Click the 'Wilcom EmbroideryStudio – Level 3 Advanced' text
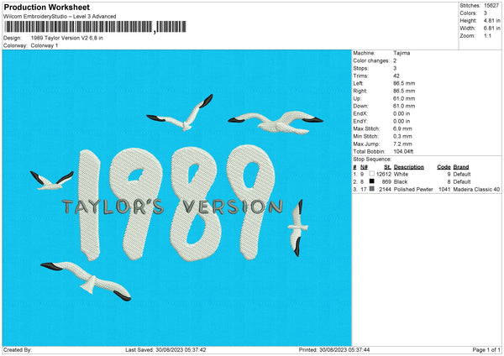 pos(60,17)
